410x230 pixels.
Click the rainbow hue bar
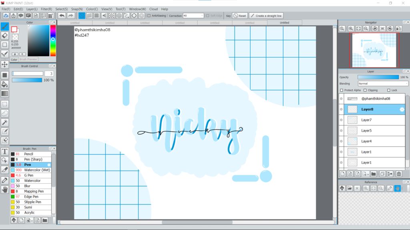point(53,41)
